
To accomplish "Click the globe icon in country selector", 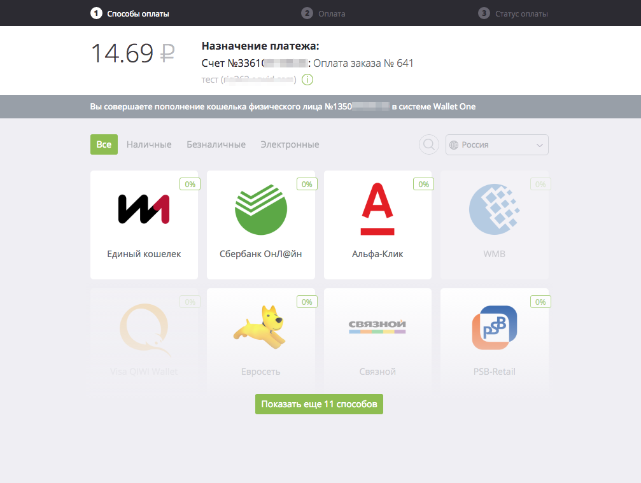I will point(454,145).
